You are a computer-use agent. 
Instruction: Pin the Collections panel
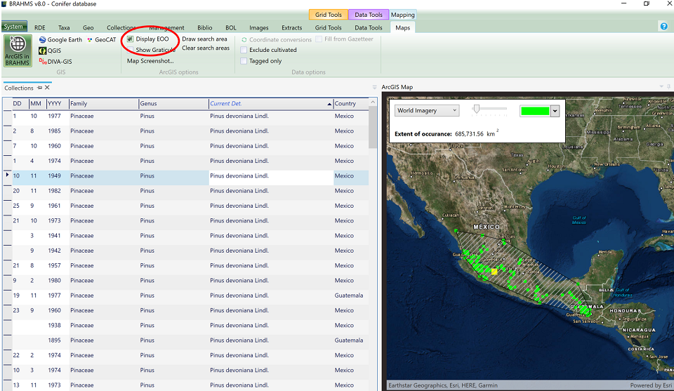39,88
